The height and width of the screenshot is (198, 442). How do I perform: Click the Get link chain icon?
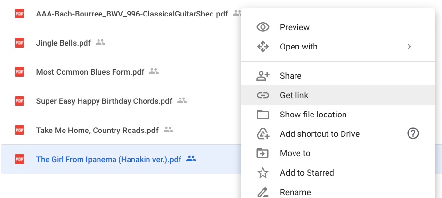click(x=262, y=95)
